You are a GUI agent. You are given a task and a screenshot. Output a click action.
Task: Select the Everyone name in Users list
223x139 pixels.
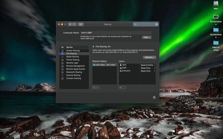click(126, 71)
